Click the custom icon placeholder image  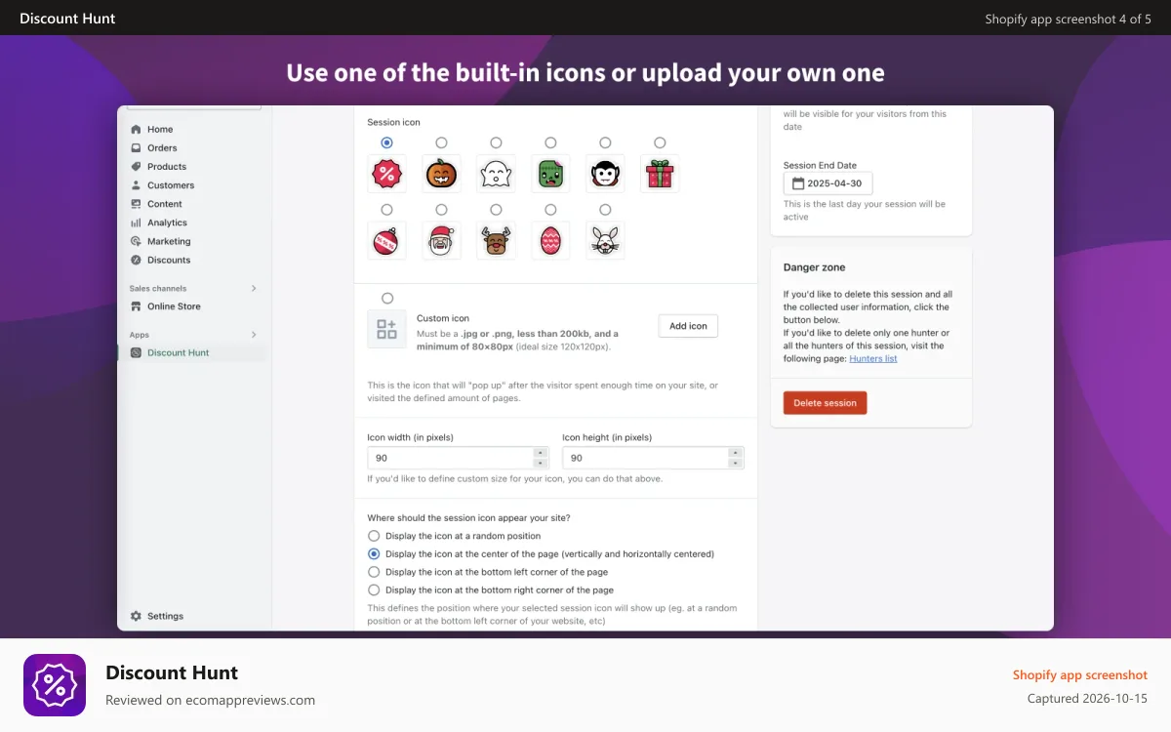386,329
